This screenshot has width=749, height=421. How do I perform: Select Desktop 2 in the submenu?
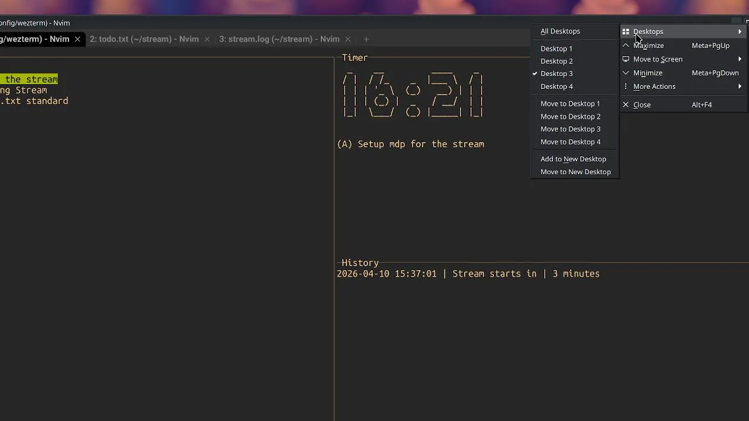pyautogui.click(x=574, y=61)
